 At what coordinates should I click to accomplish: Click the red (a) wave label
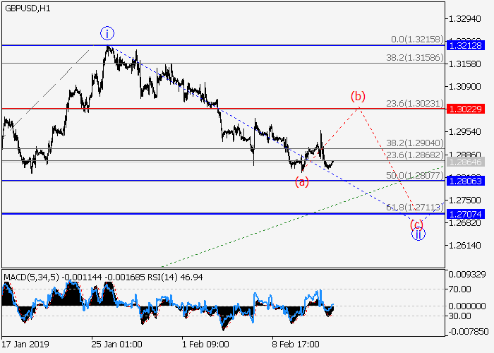tap(302, 182)
